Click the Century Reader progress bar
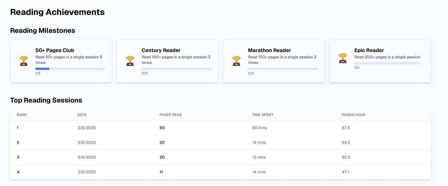The image size is (448, 186). click(176, 69)
